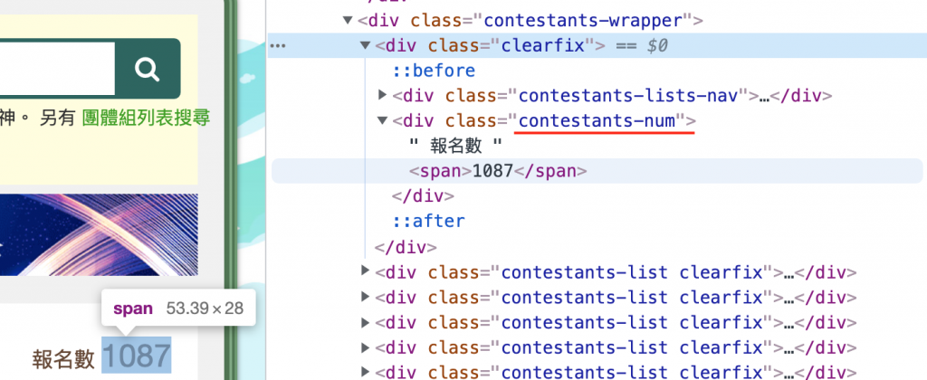
Task: Click the contestants-num class value
Action: pyautogui.click(x=597, y=120)
